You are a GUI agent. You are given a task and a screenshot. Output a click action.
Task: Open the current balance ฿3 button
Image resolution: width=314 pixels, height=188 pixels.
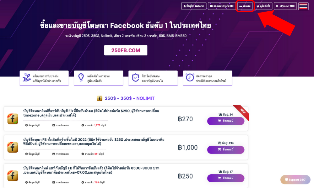(222, 6)
